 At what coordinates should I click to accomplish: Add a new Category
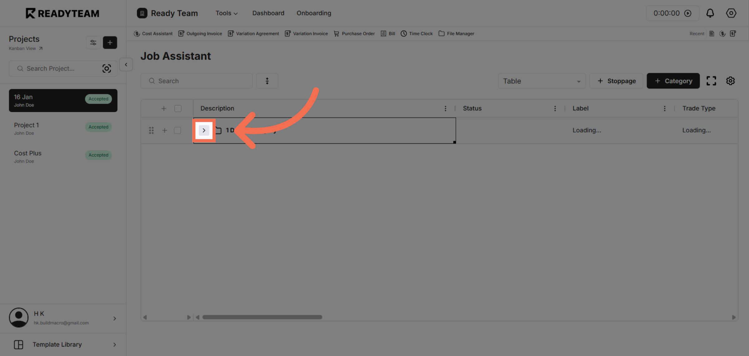pos(673,81)
